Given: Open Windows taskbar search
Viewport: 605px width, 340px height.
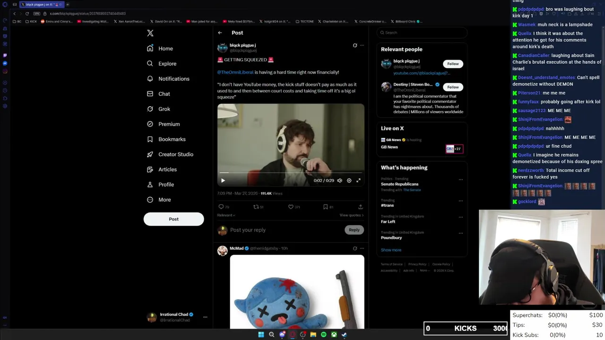Looking at the screenshot, I should point(271,334).
